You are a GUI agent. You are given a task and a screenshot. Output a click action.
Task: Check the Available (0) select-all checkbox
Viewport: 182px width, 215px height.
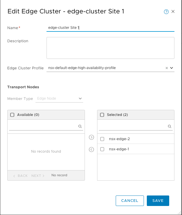pos(12,115)
